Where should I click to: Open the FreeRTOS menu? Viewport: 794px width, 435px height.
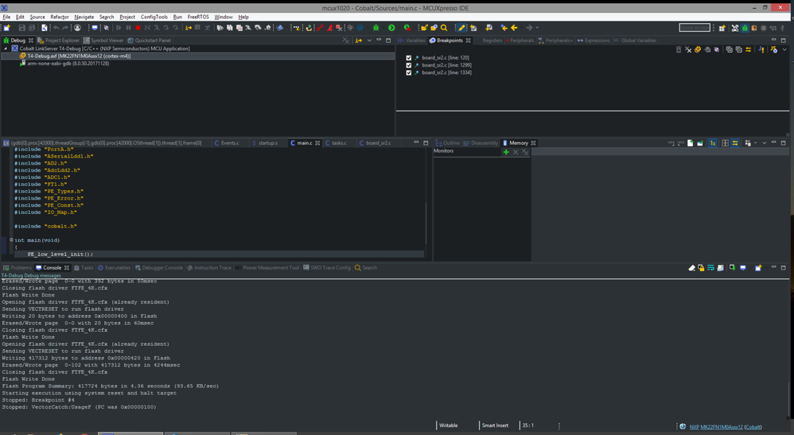point(198,17)
